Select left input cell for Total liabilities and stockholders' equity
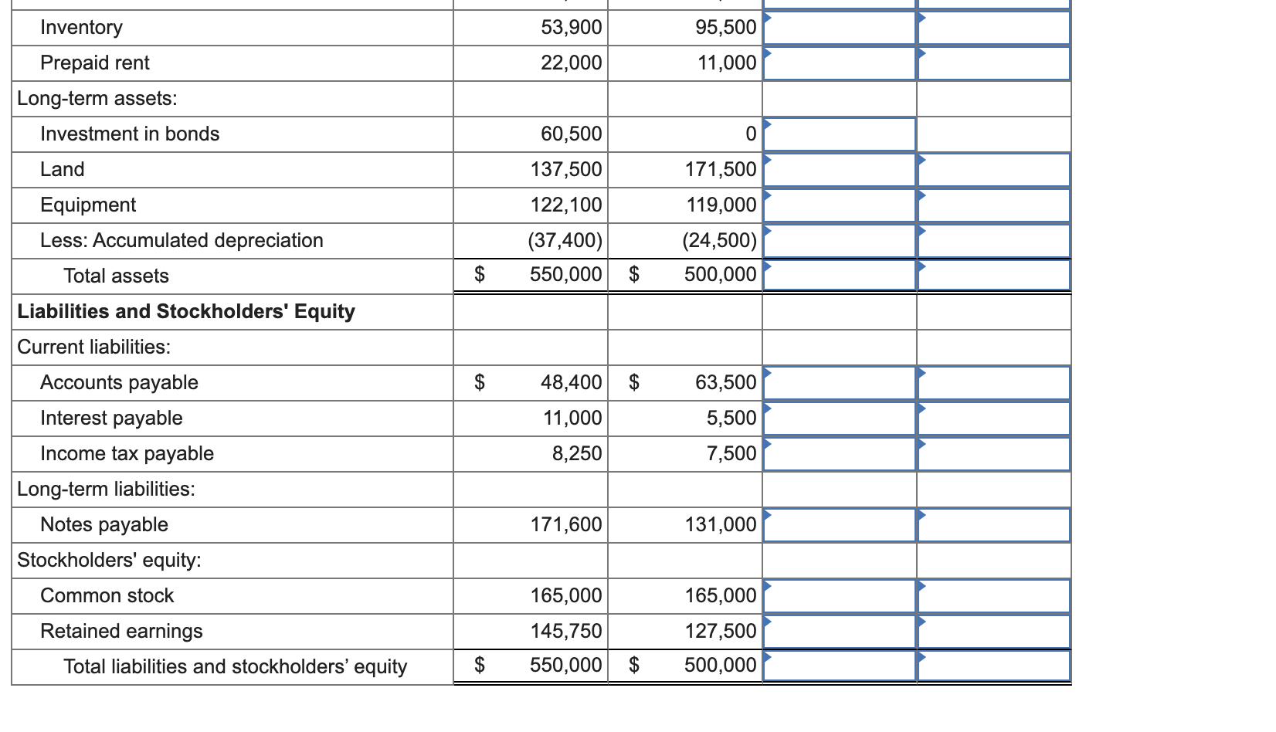Viewport: 1276px width, 732px height. 839,666
